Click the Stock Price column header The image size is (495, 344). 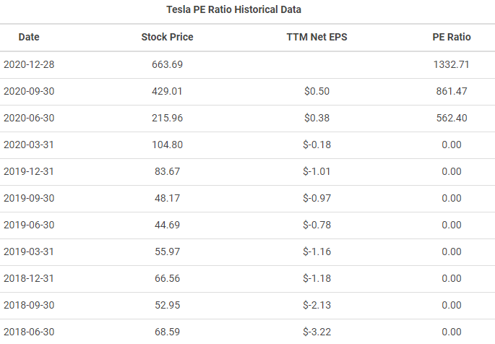(167, 37)
